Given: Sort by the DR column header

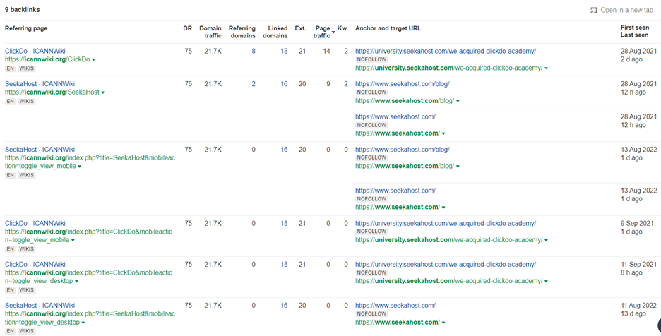Looking at the screenshot, I should pos(188,28).
